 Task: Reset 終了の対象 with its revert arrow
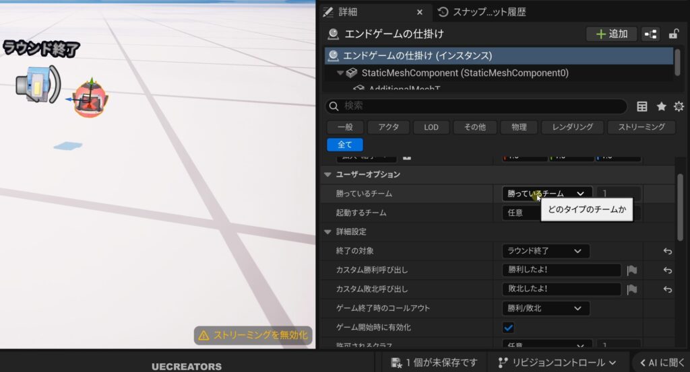click(x=667, y=251)
